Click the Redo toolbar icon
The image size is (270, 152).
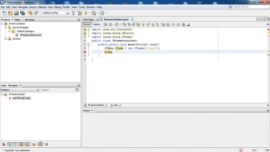[36, 13]
